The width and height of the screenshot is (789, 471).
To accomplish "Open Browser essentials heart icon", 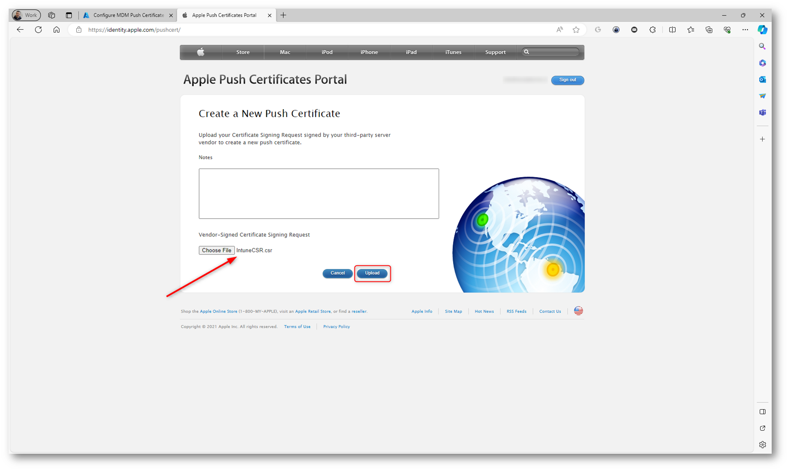I will click(727, 30).
